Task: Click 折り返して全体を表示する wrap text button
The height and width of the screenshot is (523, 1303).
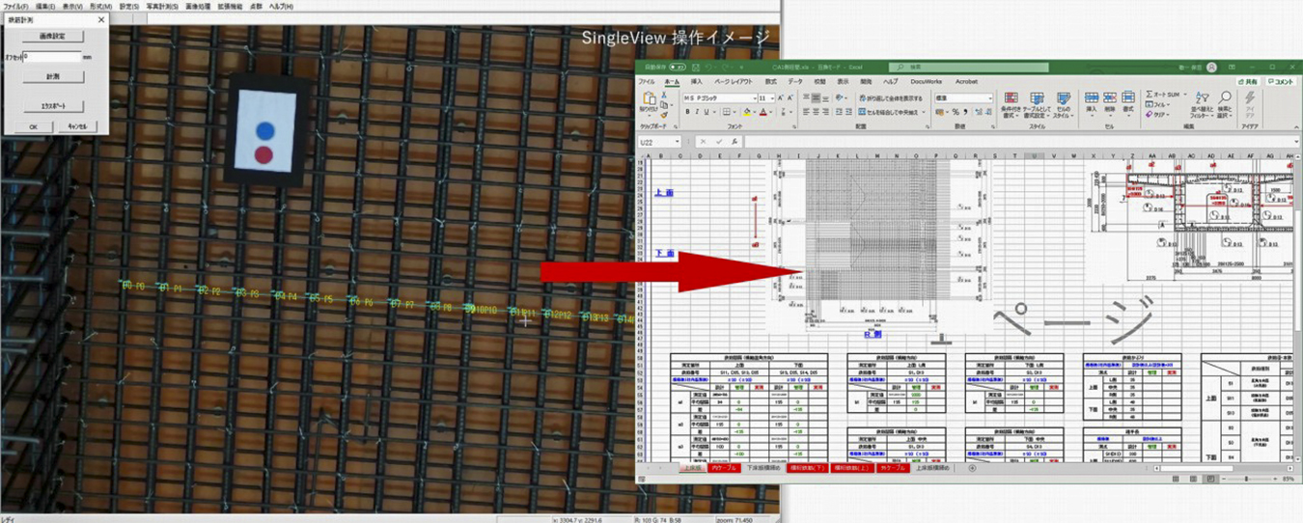Action: pyautogui.click(x=891, y=98)
